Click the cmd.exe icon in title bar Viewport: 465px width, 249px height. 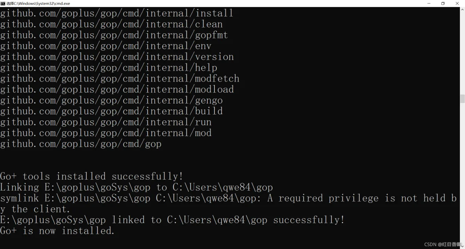point(3,4)
